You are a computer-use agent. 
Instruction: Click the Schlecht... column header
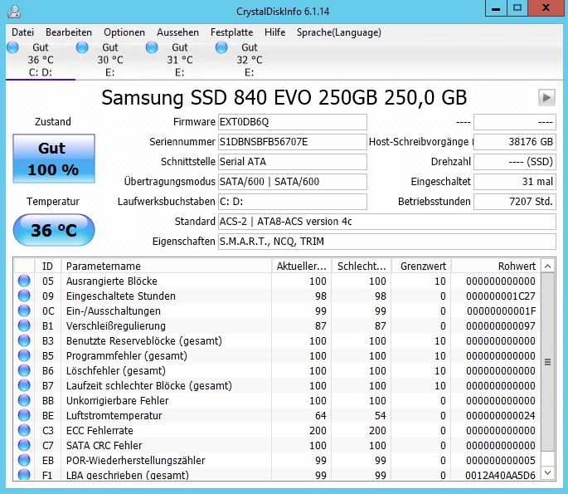362,267
